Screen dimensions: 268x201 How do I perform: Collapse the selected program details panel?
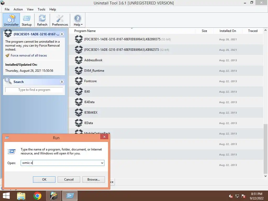click(62, 34)
